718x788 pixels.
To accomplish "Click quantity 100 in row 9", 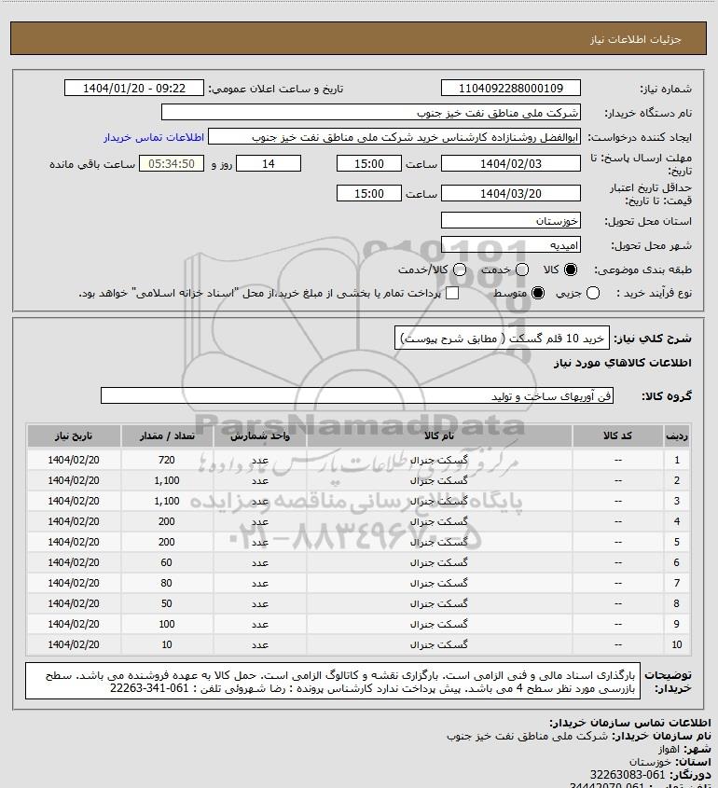I will [167, 624].
